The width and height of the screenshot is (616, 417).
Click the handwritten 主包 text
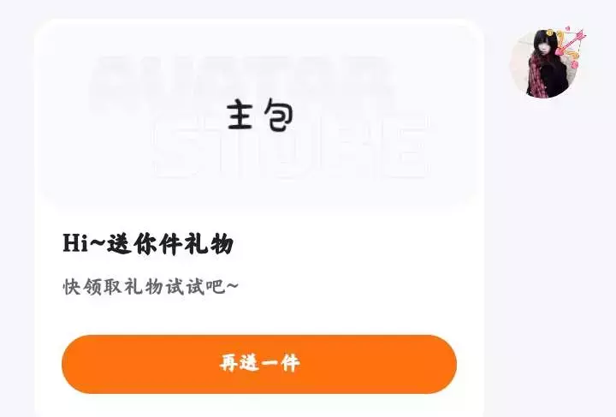click(x=260, y=115)
